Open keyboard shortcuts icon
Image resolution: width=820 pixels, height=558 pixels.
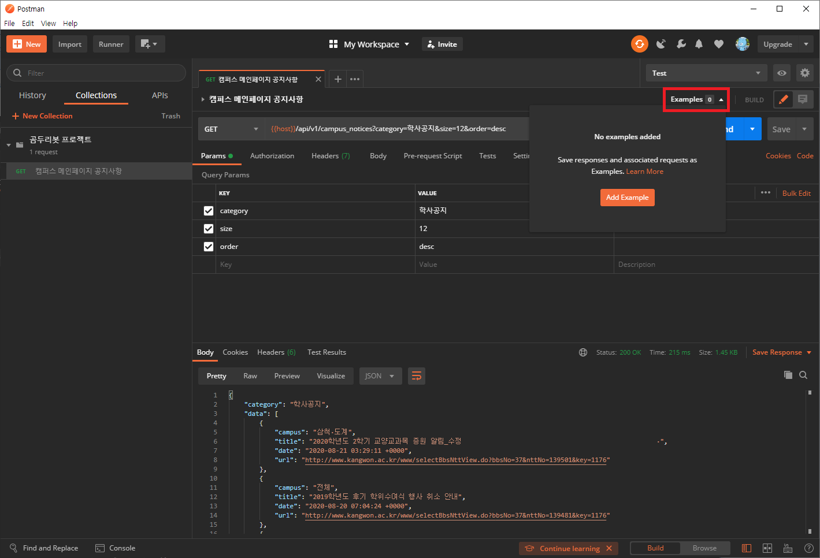pos(788,548)
